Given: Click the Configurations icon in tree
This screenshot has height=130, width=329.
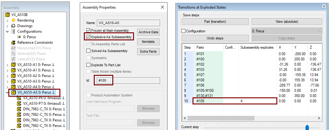Looking at the screenshot, I should coord(13,31).
